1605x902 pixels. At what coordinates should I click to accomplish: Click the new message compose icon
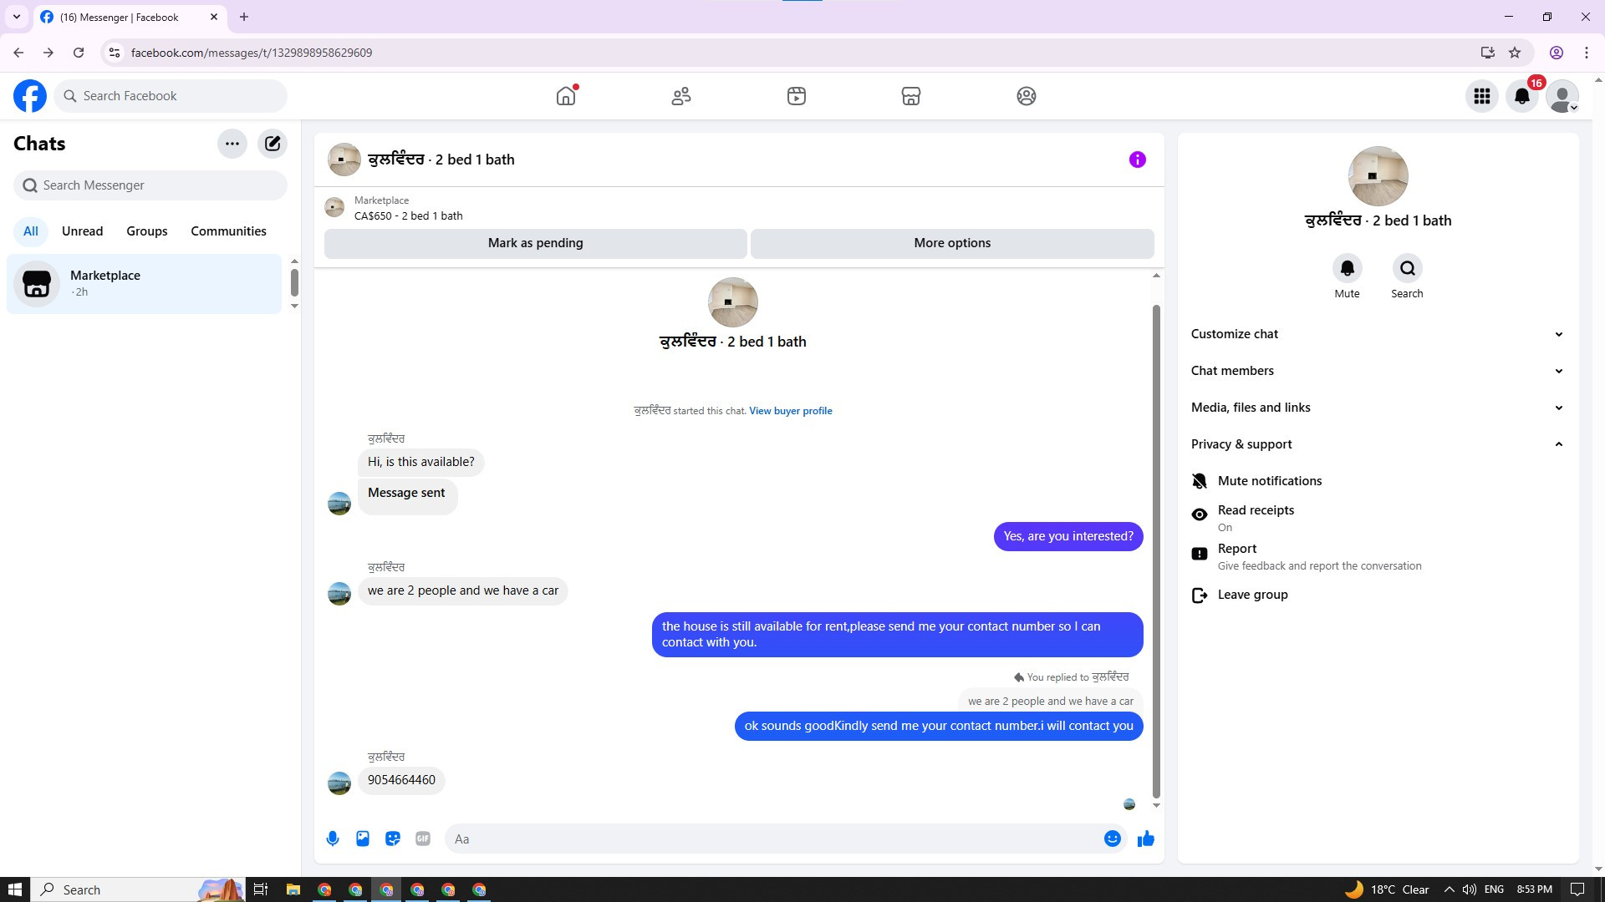coord(273,144)
